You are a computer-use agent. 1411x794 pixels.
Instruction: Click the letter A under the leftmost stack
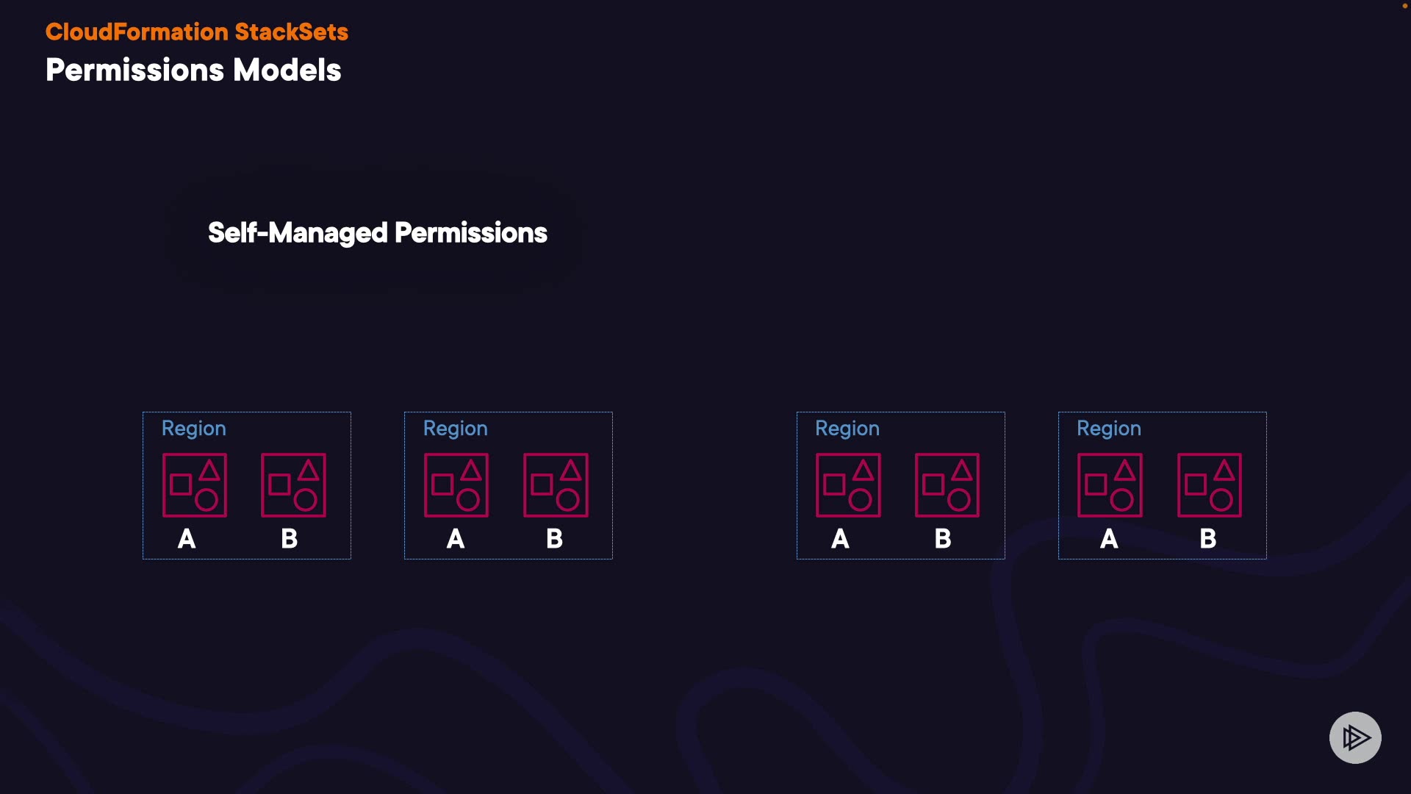(187, 539)
